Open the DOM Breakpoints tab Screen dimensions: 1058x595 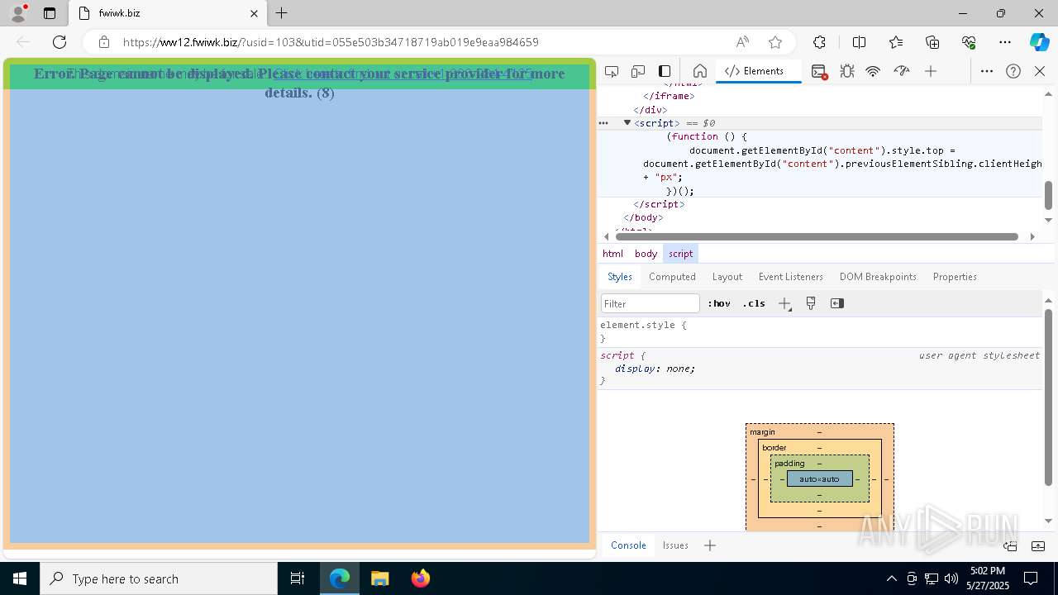[878, 277]
